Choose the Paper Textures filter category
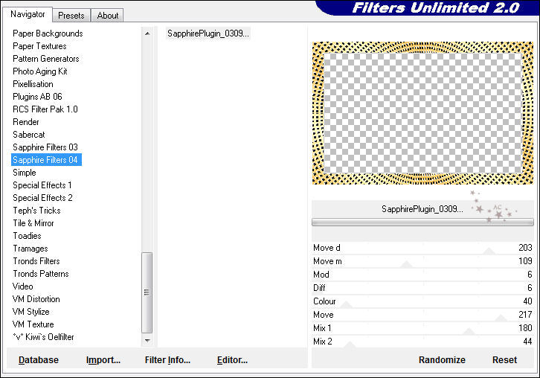 click(x=39, y=46)
